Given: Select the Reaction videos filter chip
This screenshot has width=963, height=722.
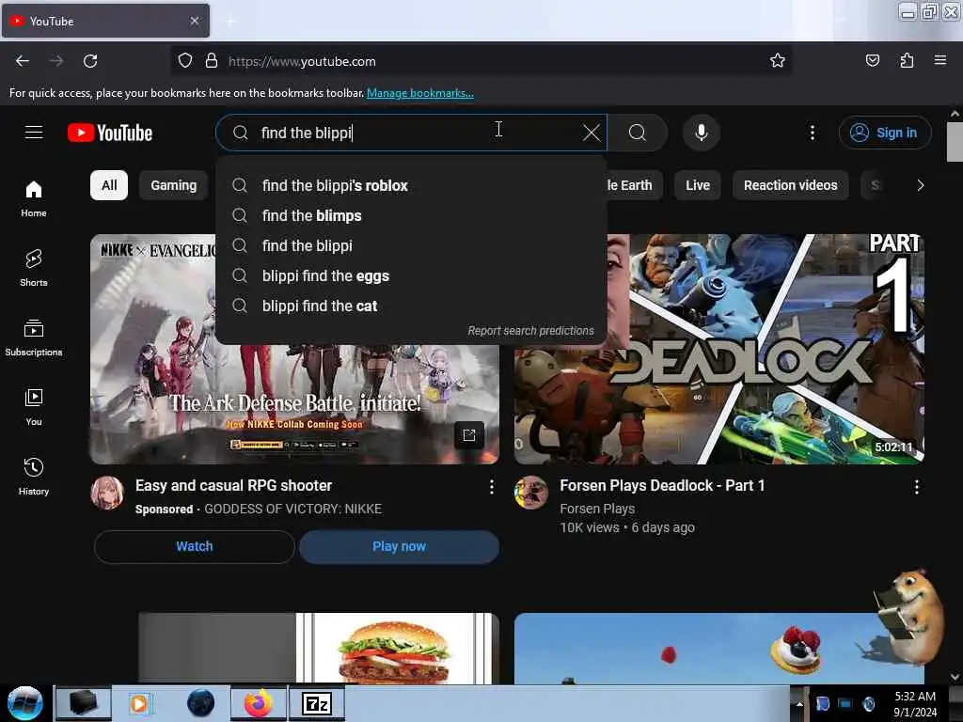Looking at the screenshot, I should tap(790, 185).
